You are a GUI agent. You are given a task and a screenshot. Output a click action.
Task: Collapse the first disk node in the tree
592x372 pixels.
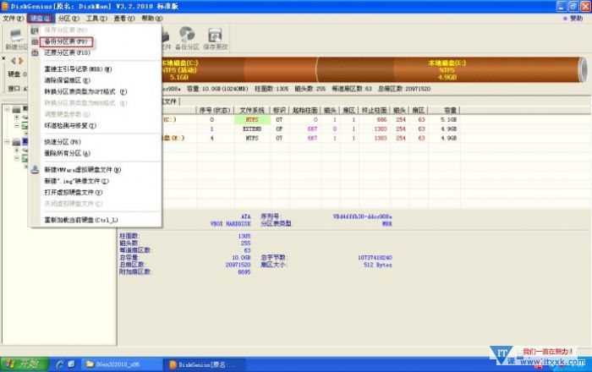(7, 109)
